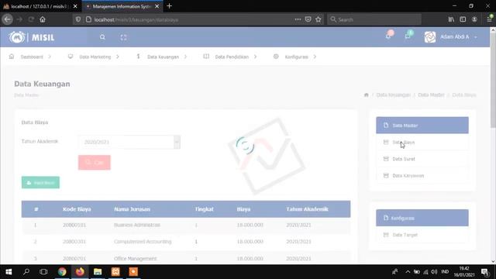This screenshot has height=279, width=496.
Task: Expand the chevron next to Data Marketing
Action: tap(117, 57)
